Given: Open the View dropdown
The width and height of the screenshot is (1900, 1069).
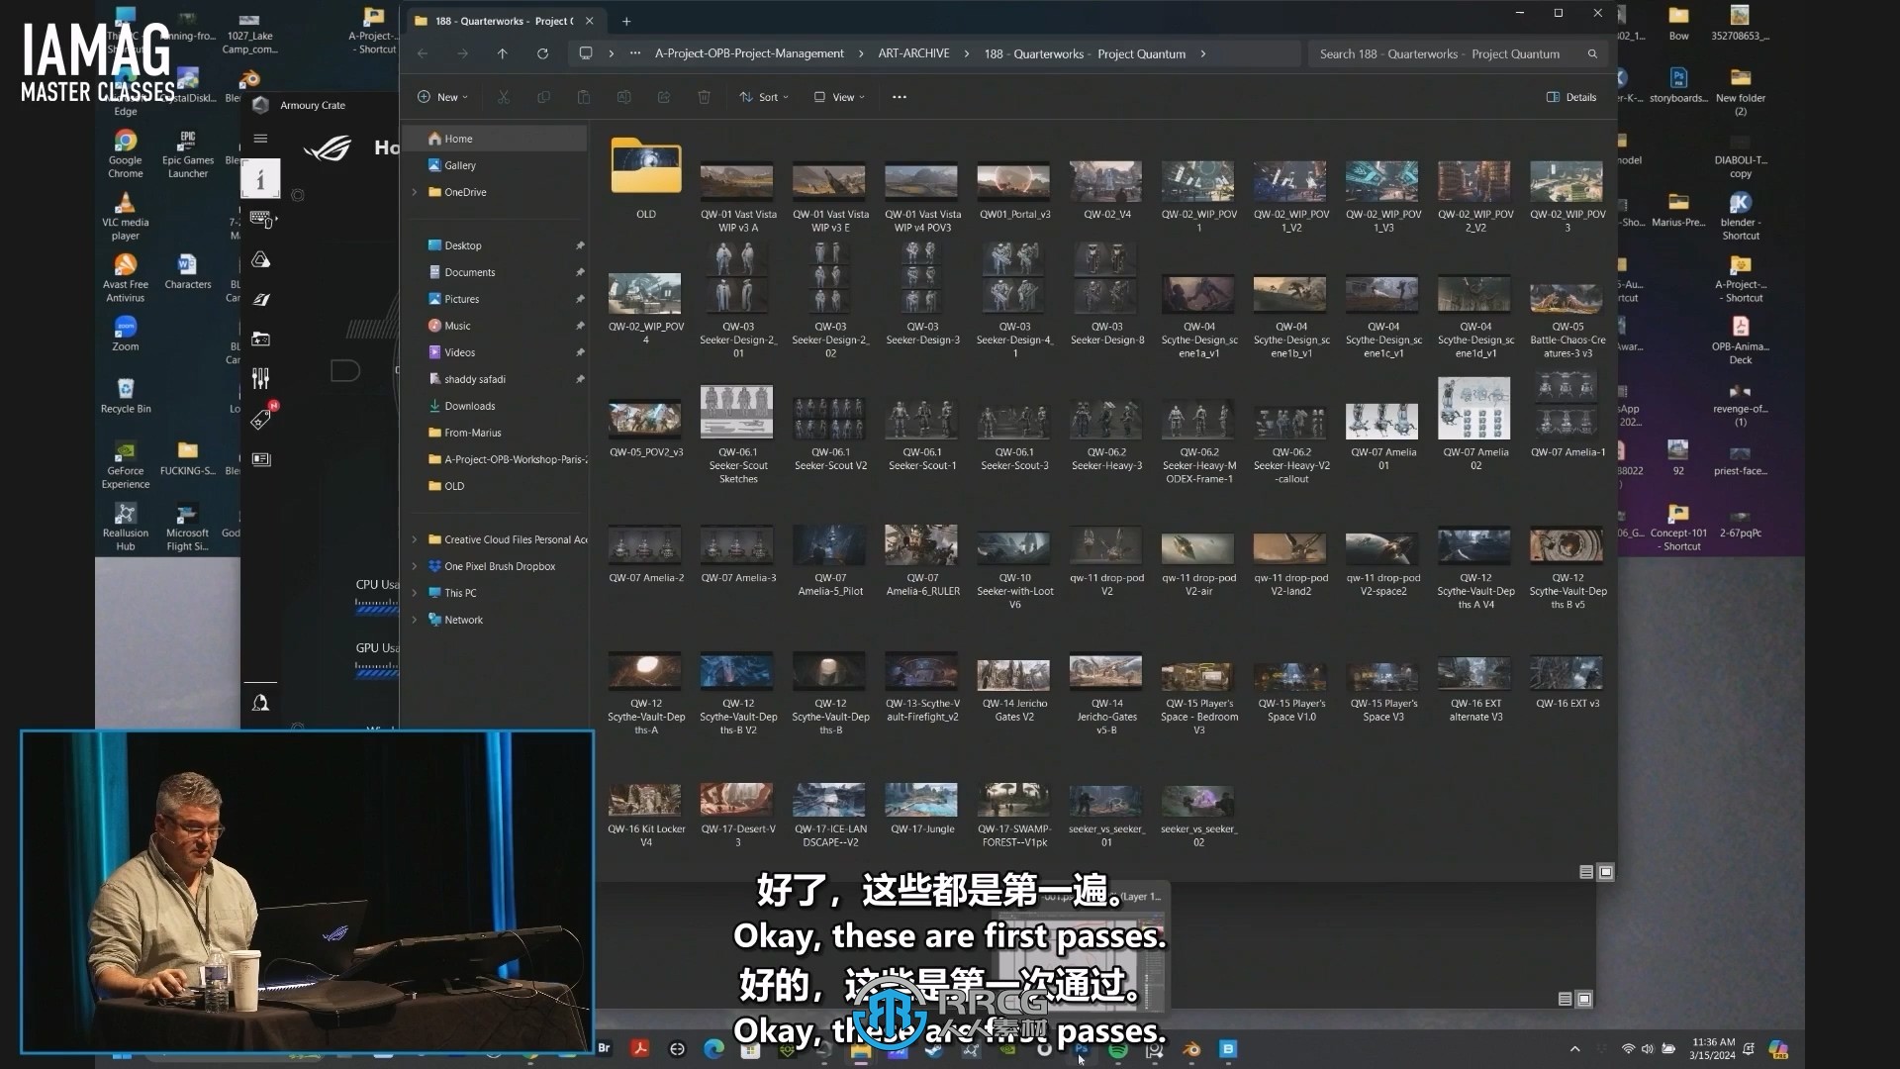Looking at the screenshot, I should click(x=839, y=97).
